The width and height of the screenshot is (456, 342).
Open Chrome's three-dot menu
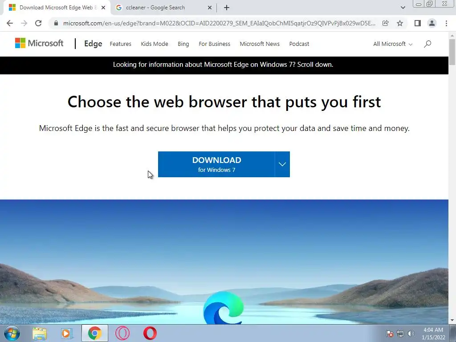(446, 23)
